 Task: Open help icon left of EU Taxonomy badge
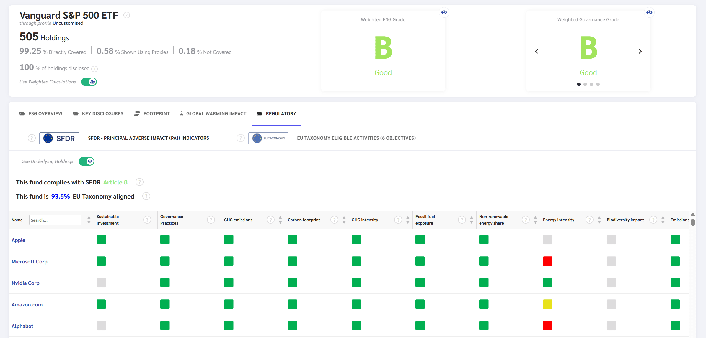point(241,138)
